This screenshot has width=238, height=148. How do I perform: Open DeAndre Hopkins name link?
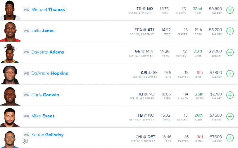point(50,73)
